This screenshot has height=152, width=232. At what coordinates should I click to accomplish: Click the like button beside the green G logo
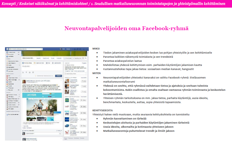(83, 100)
